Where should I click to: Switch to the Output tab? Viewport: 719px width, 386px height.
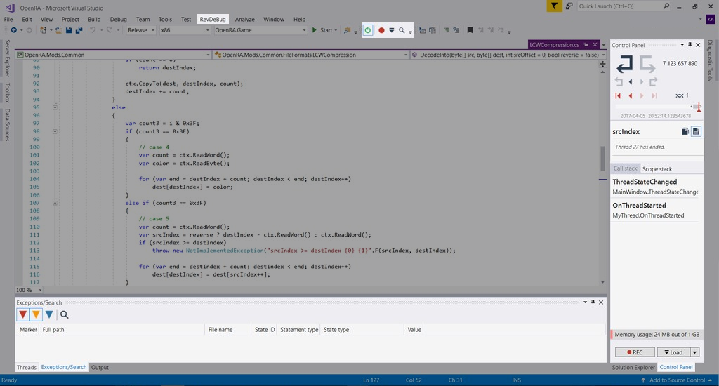click(x=100, y=367)
